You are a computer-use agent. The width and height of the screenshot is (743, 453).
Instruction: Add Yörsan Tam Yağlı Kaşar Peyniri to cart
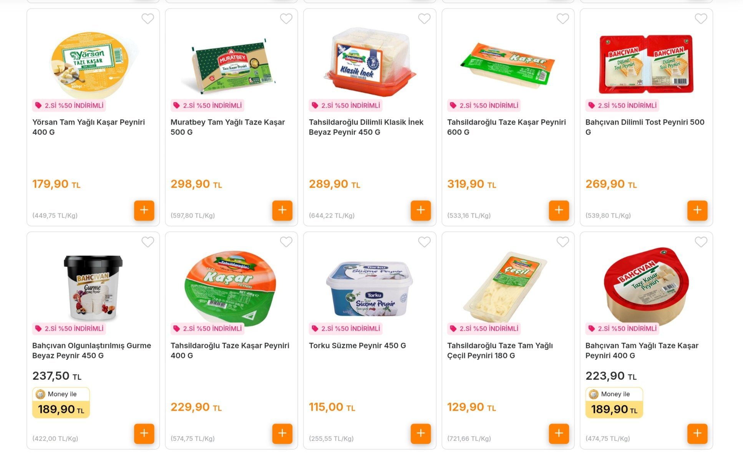tap(144, 210)
